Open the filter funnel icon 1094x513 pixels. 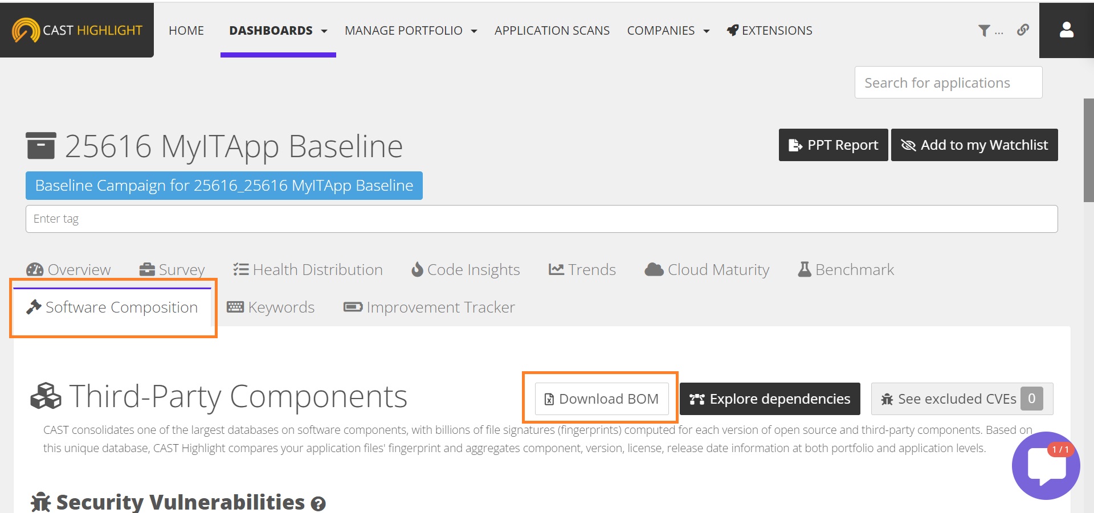(984, 31)
